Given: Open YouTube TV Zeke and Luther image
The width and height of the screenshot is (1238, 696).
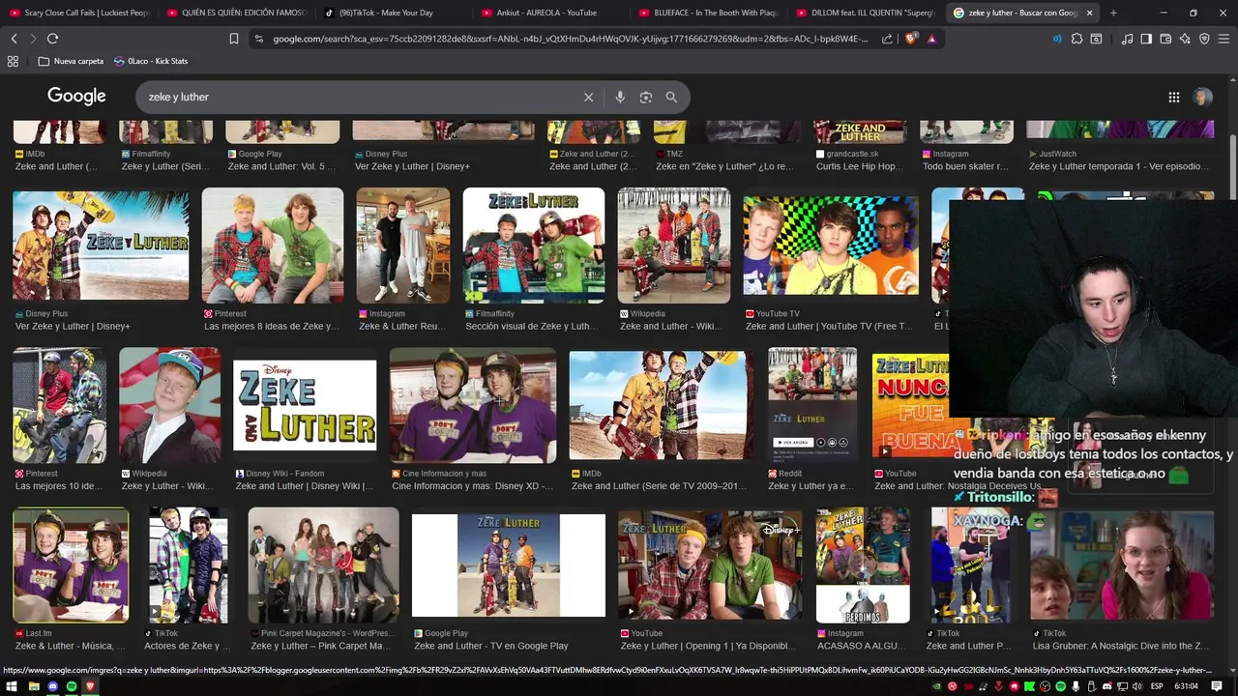Looking at the screenshot, I should click(831, 246).
